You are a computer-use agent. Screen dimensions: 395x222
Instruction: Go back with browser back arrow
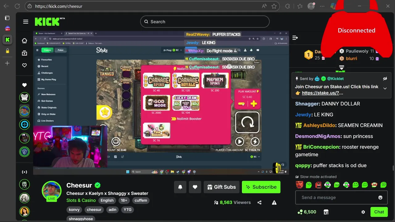tap(6, 6)
